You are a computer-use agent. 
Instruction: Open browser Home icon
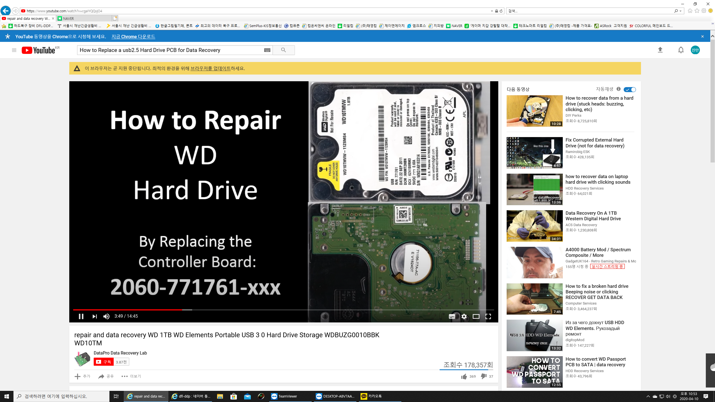690,11
